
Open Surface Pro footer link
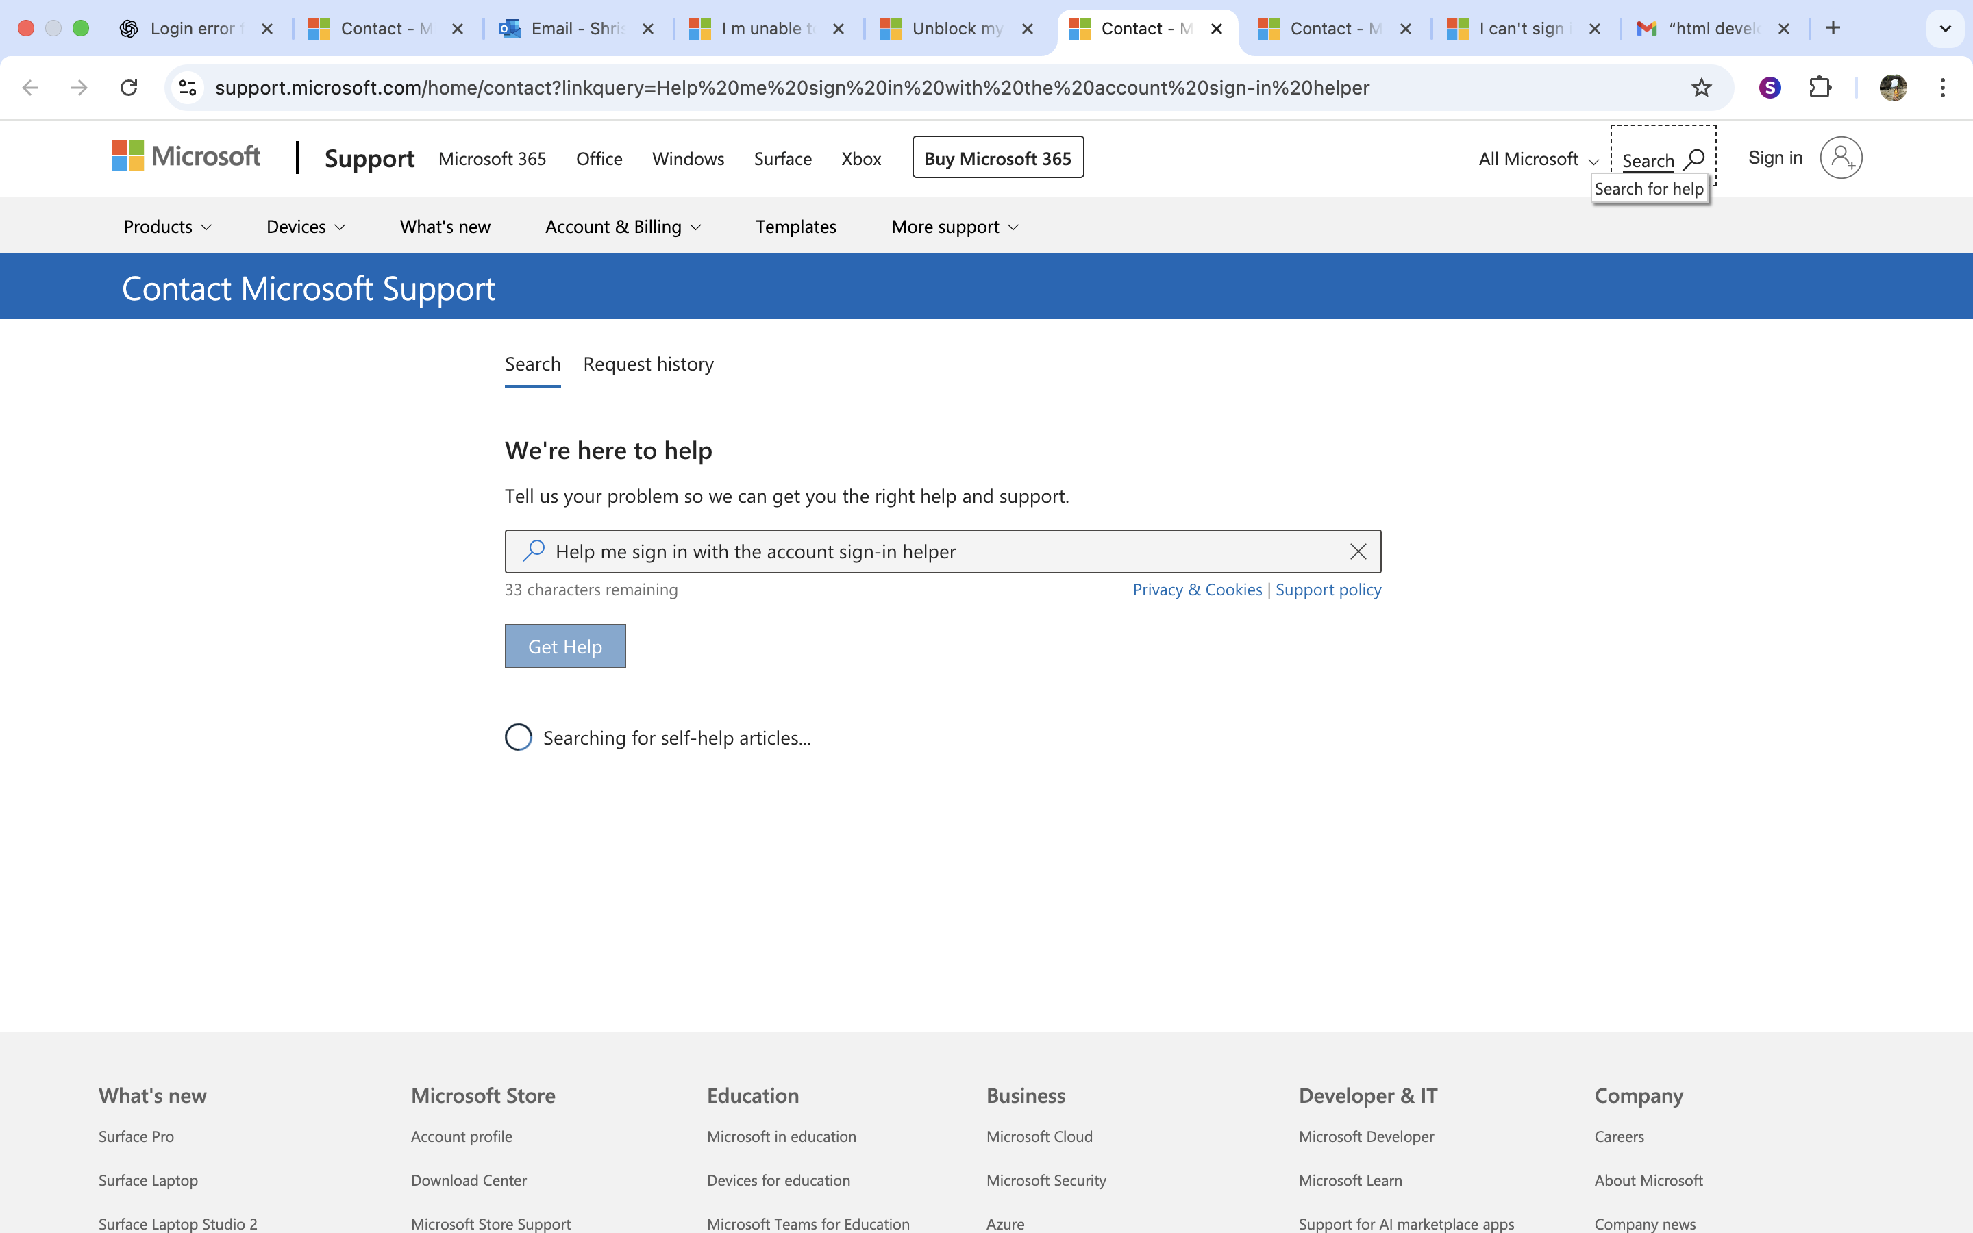coord(136,1136)
